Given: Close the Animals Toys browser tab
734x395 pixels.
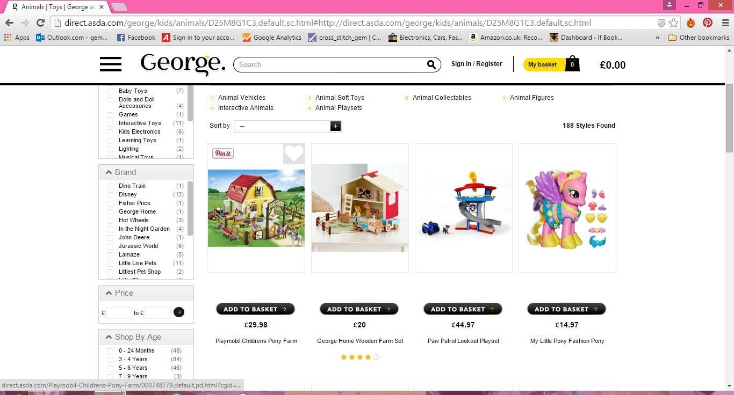Looking at the screenshot, I should [102, 7].
